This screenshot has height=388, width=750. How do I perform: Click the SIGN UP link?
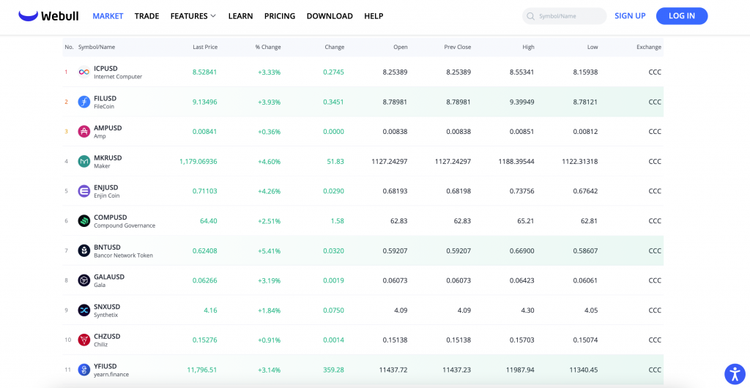tap(630, 16)
